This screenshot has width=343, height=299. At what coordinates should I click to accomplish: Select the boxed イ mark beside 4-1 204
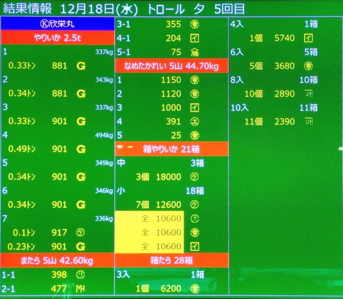click(194, 38)
